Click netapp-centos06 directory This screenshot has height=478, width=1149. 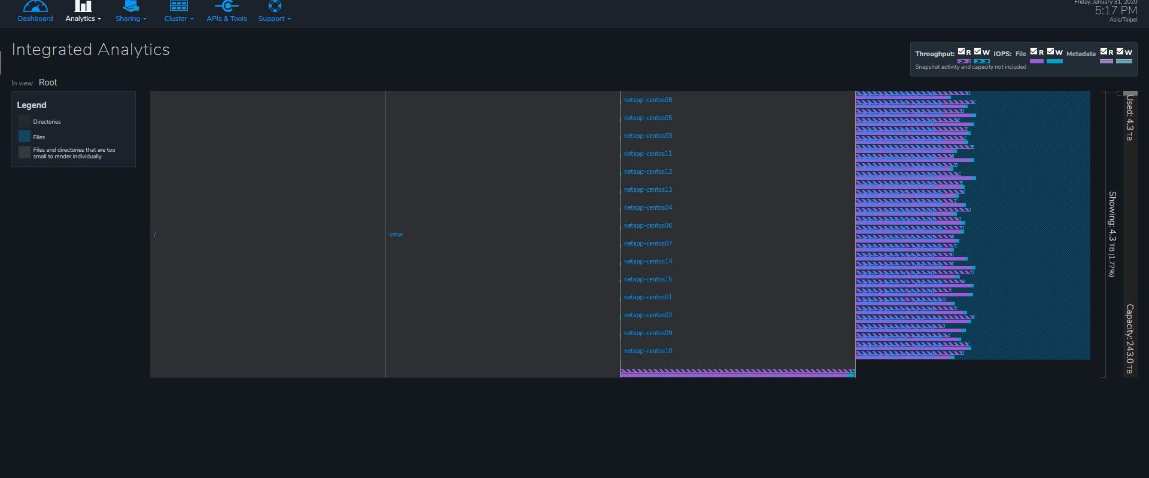pyautogui.click(x=648, y=225)
